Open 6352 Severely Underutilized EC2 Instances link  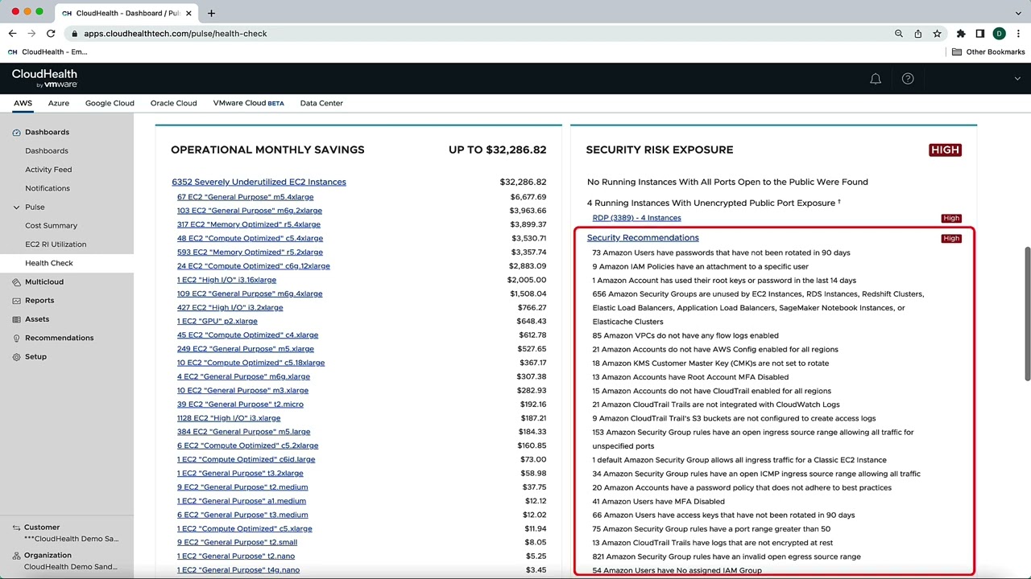[x=259, y=182]
